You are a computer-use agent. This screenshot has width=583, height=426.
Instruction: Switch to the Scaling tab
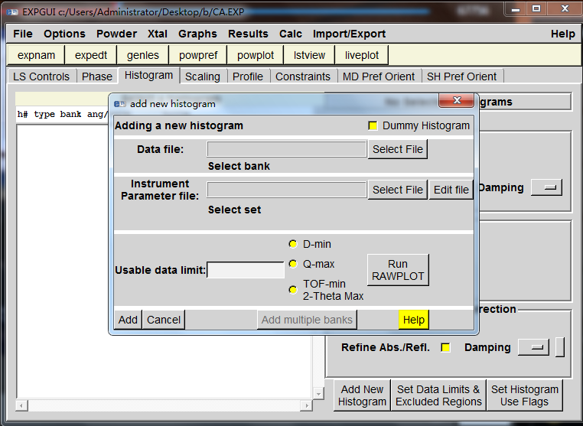[203, 76]
